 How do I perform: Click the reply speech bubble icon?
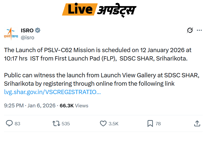[x=9, y=123]
